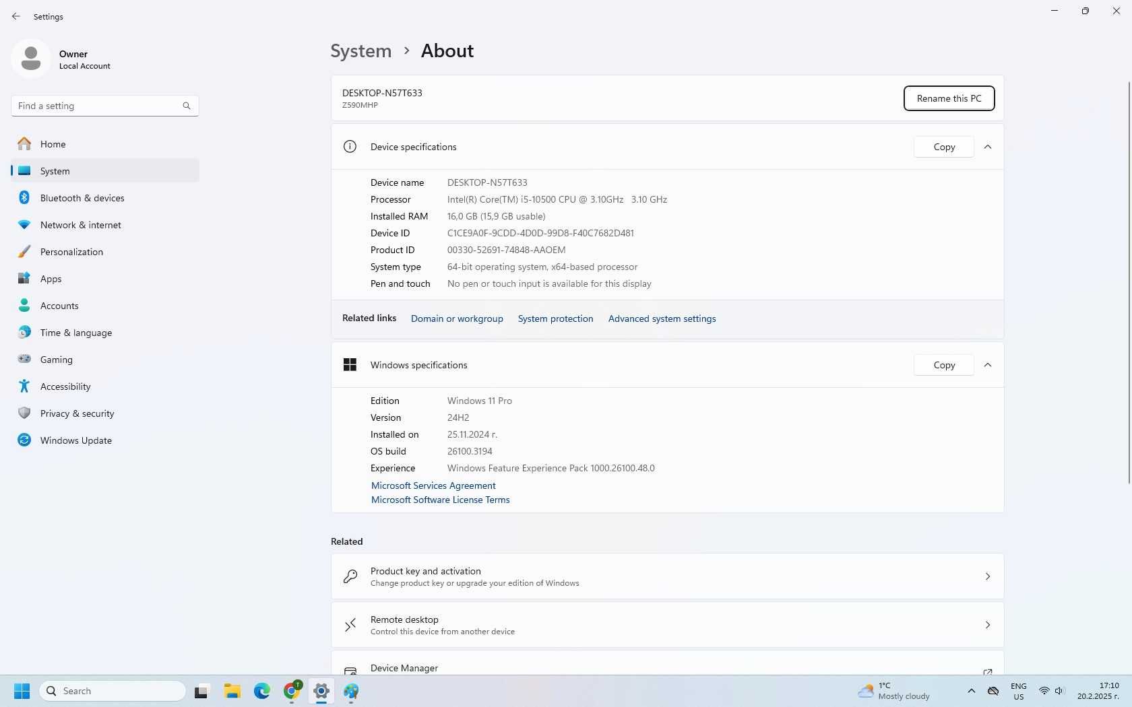Click the OS build value 26100.3194
1132x707 pixels.
pyautogui.click(x=470, y=451)
